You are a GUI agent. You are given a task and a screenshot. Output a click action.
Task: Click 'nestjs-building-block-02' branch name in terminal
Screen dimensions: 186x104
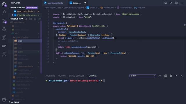[84, 81]
